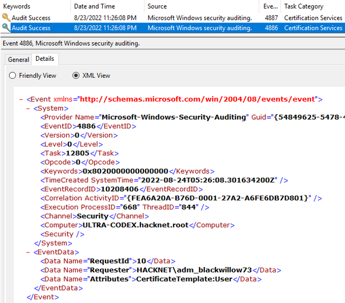345x303 pixels.
Task: Click the CertificateTemplate:User attribute value
Action: [x=182, y=279]
